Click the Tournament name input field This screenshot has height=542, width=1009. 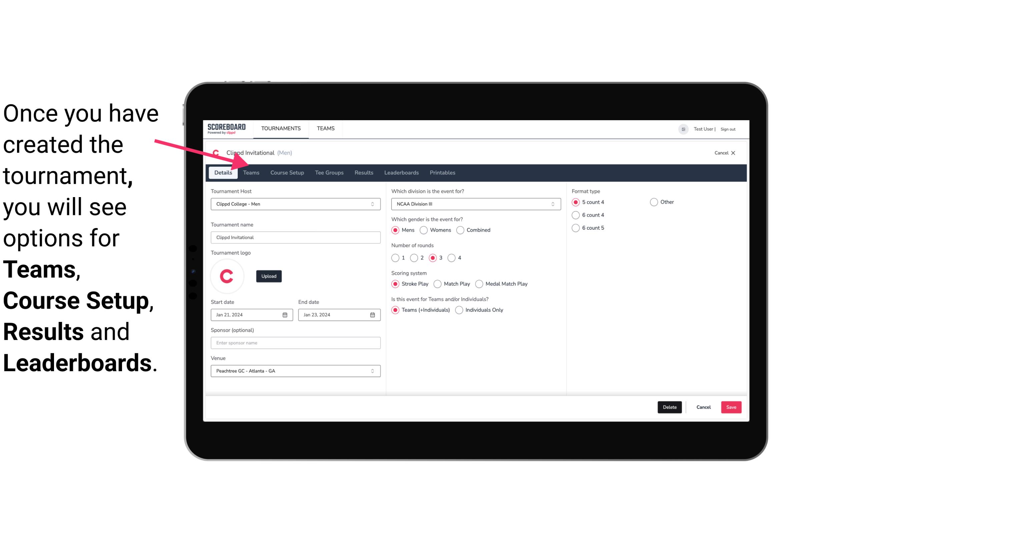point(295,238)
